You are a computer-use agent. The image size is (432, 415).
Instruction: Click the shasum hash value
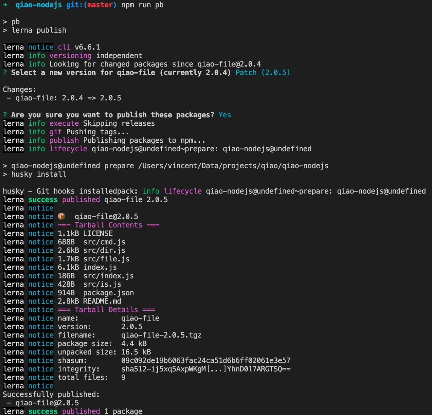[206, 360]
